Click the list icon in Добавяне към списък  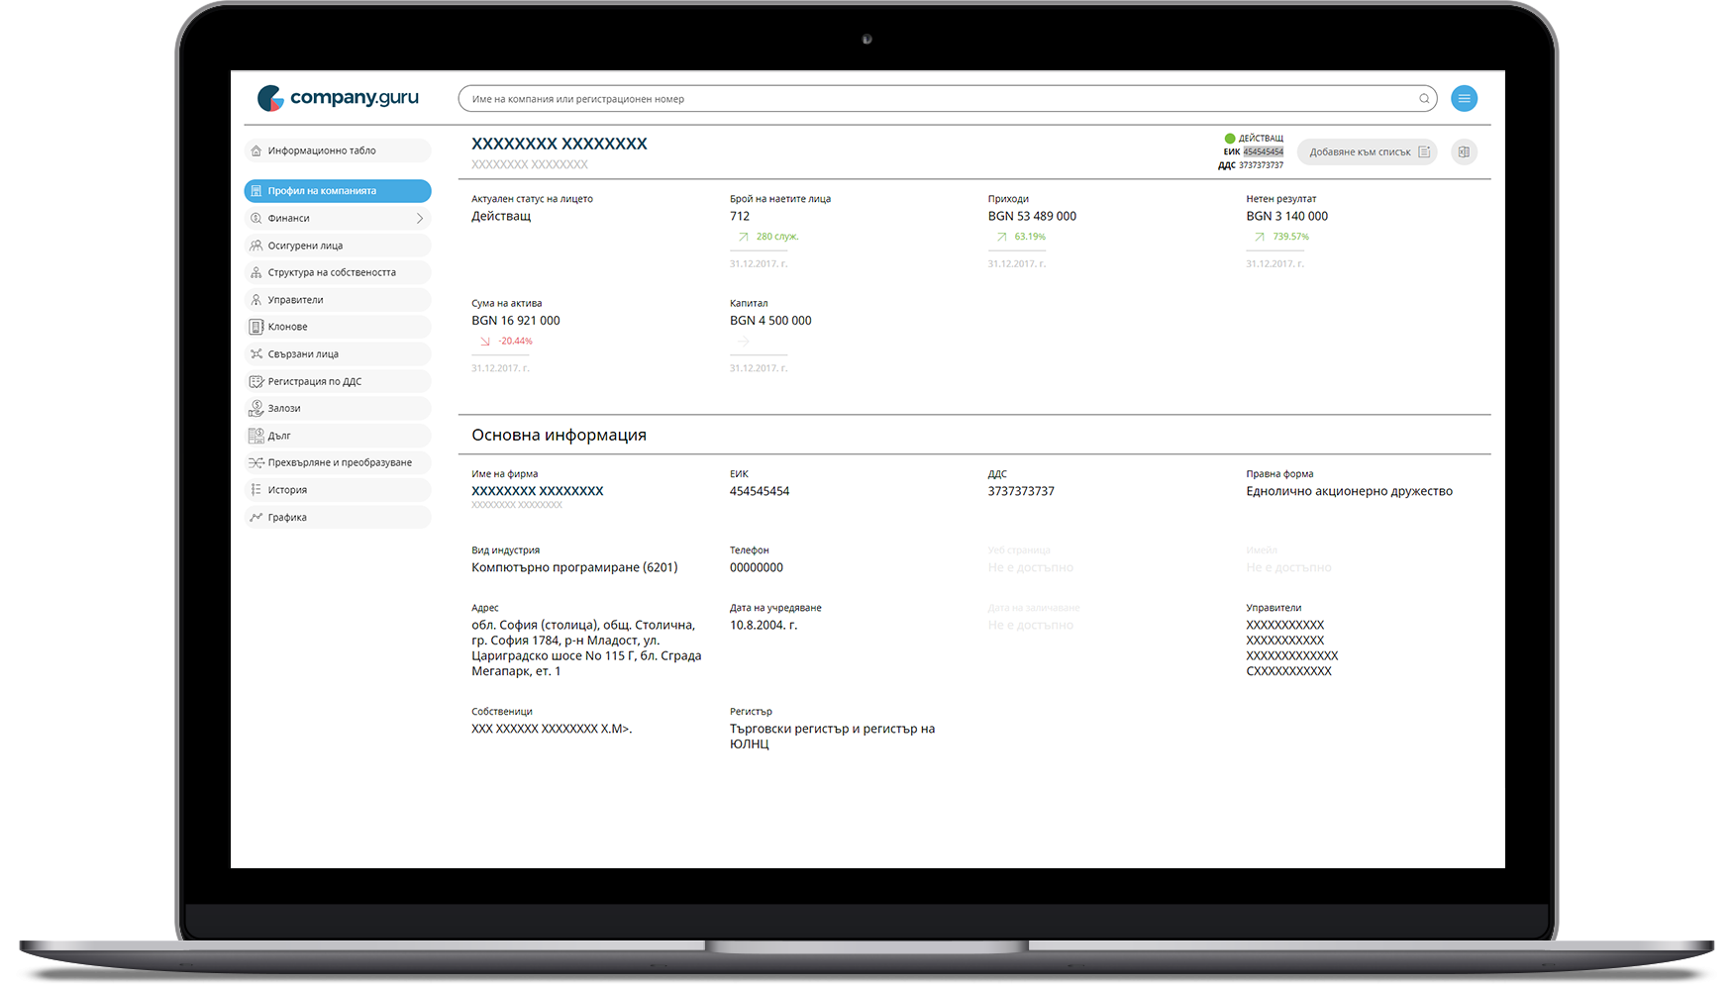pos(1424,151)
